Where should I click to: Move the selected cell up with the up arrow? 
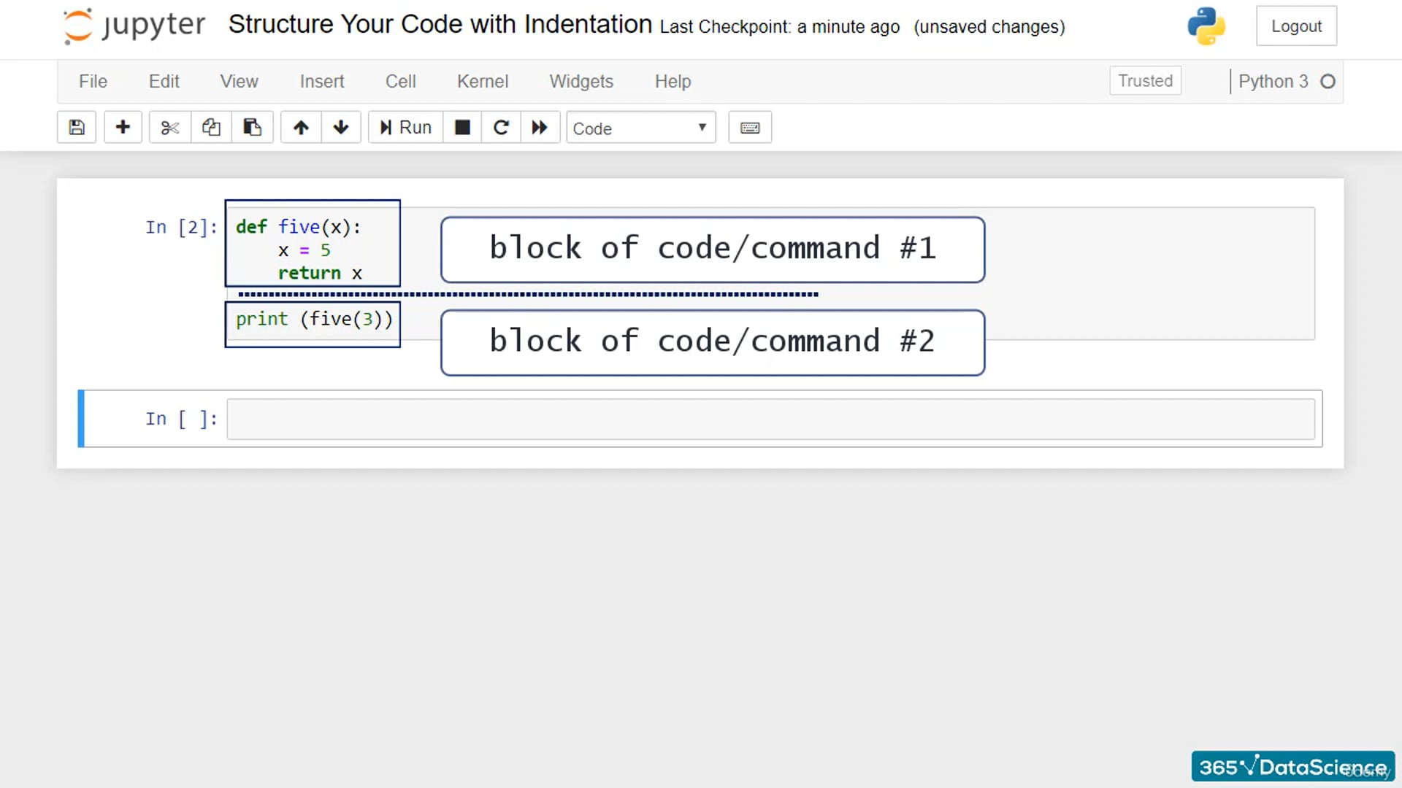point(301,128)
